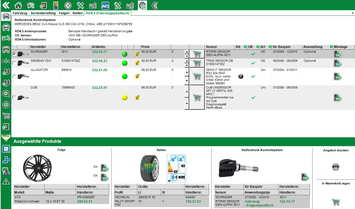Open the wrench and screwdriver tools icon

click(81, 5)
